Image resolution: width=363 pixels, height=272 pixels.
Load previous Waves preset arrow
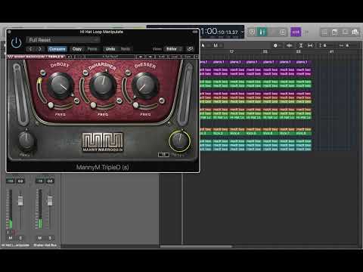point(141,57)
